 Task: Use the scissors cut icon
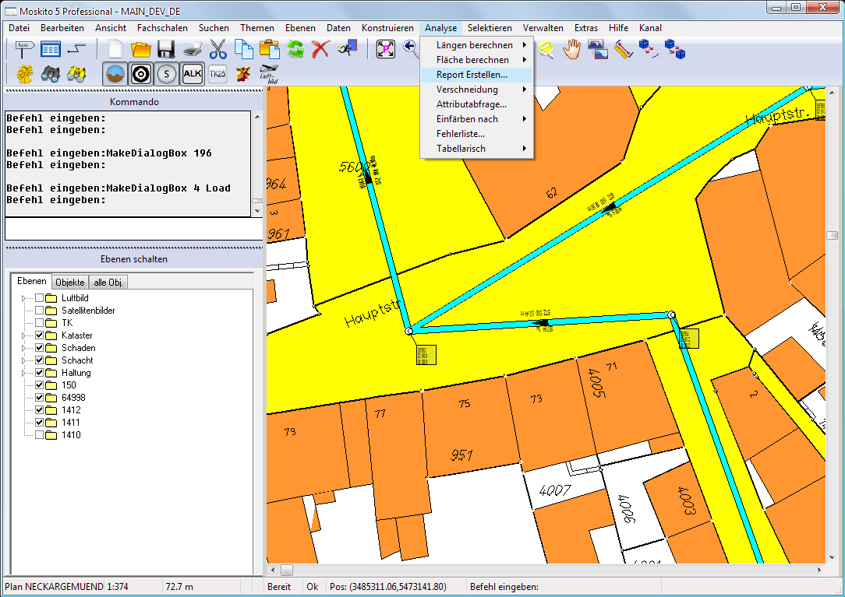217,49
